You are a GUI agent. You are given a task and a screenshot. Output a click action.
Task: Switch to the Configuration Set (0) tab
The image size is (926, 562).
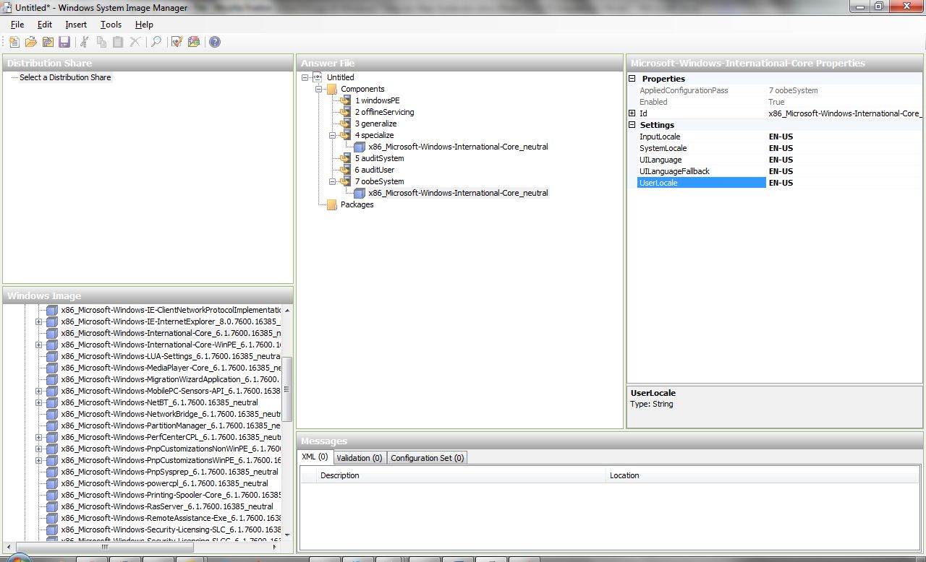point(427,458)
